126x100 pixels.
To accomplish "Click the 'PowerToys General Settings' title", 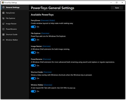I will coord(53,8).
